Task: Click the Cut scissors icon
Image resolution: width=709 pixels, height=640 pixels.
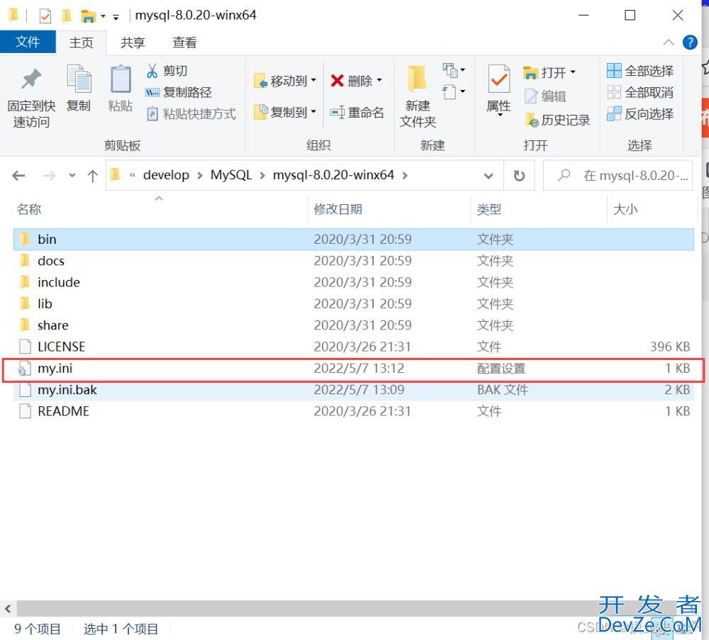Action: click(152, 71)
